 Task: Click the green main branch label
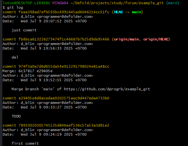click(x=136, y=12)
